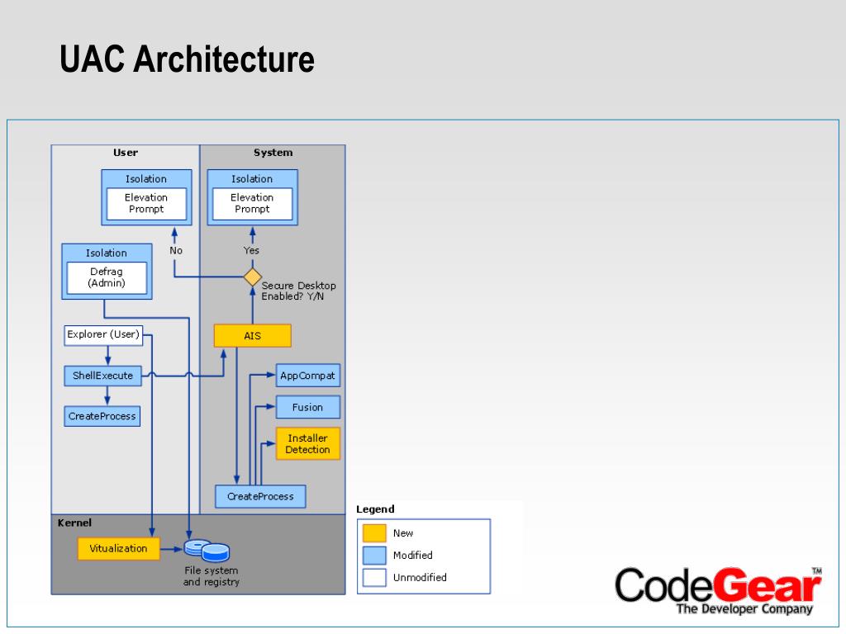Click the "Unmodified" legend label
The height and width of the screenshot is (634, 846).
coord(420,577)
